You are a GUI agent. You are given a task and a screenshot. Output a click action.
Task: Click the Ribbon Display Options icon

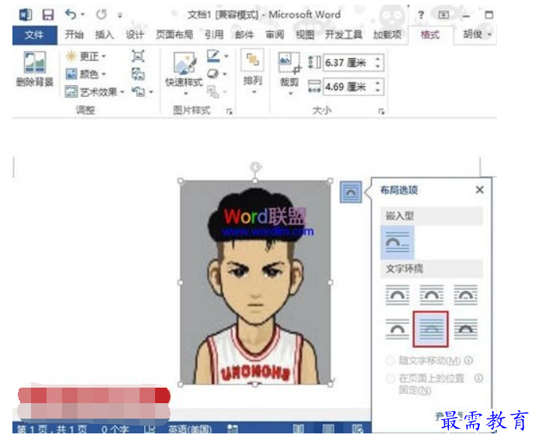coord(444,14)
